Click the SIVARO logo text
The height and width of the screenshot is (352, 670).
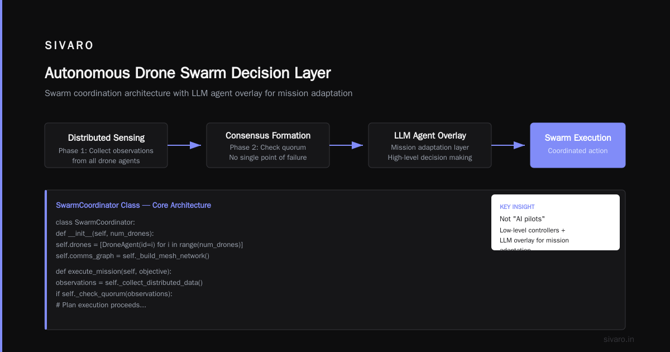point(69,46)
